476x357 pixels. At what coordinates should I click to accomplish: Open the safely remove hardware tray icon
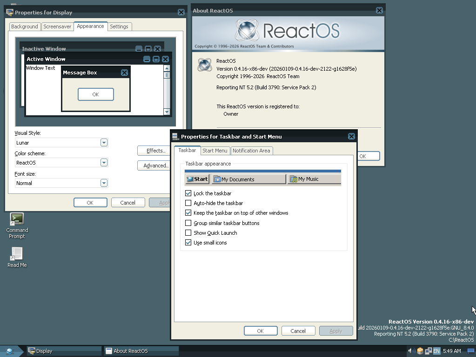click(x=420, y=351)
